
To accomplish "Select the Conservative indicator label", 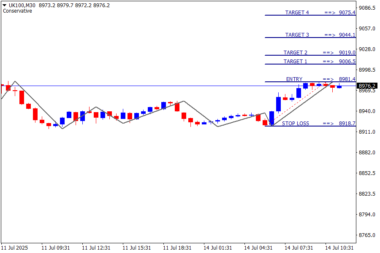I will [x=17, y=11].
